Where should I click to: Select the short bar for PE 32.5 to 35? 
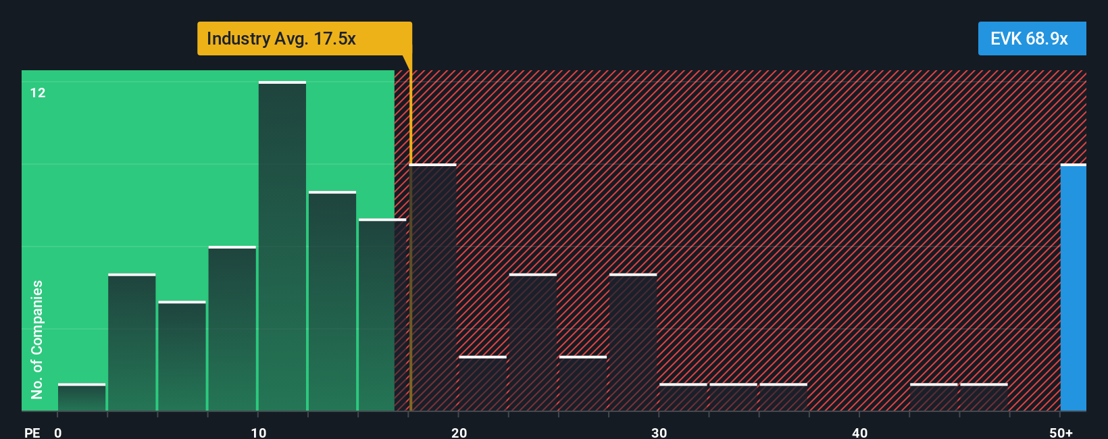pos(733,397)
